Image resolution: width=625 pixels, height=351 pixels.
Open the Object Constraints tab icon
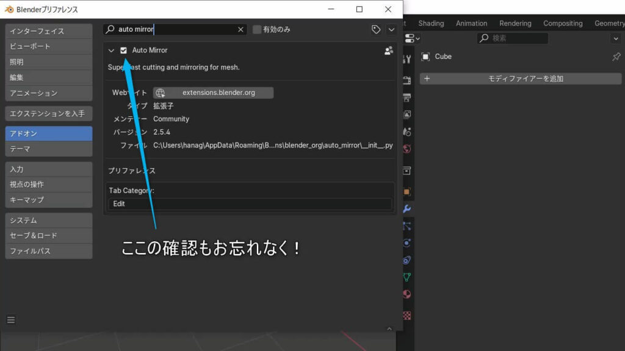point(406,260)
